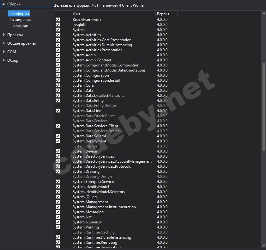Viewport: 266px width, 250px height.
Task: Click the scroll down arrow
Action: coord(264,245)
